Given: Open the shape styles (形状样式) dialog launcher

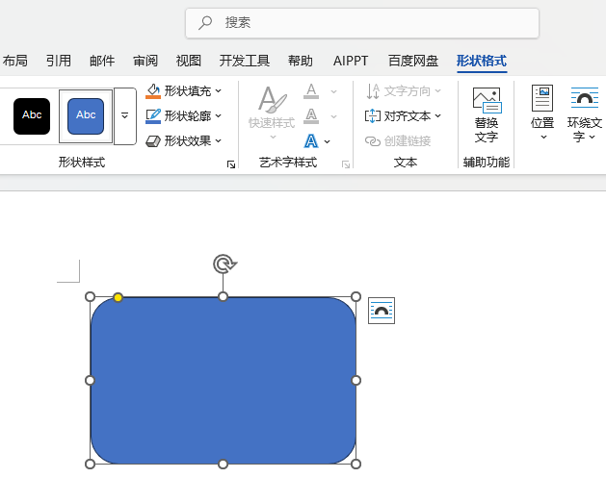Looking at the screenshot, I should [x=231, y=164].
